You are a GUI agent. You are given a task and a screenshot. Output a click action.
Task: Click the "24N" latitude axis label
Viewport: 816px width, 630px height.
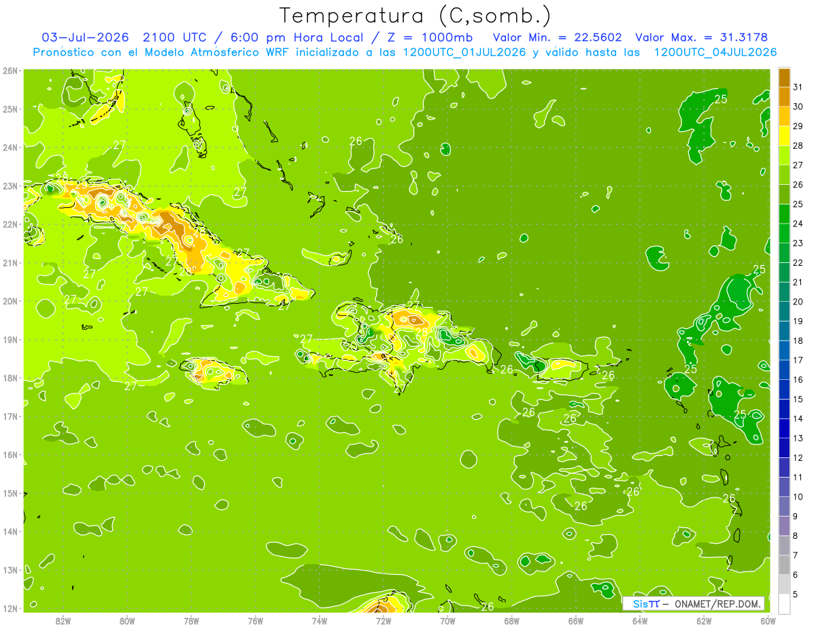(x=10, y=147)
